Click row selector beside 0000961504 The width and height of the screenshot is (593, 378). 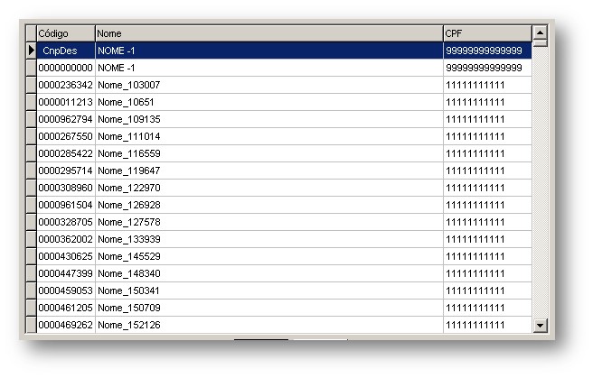[32, 205]
